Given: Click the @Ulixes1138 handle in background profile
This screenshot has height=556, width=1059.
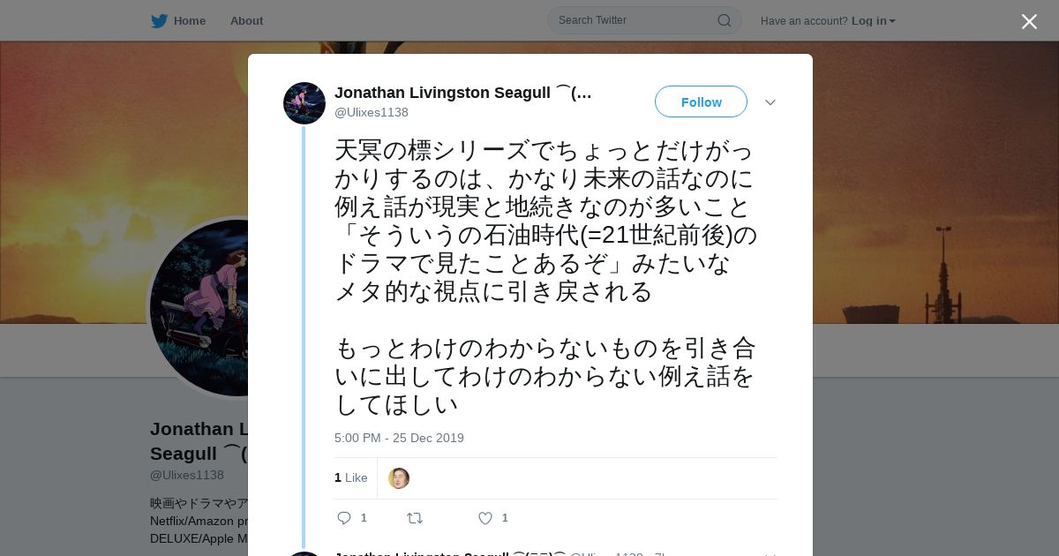Looking at the screenshot, I should (x=187, y=476).
